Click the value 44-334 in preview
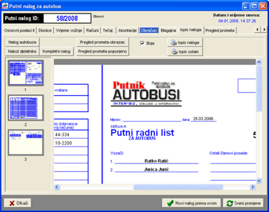The width and height of the screenshot is (269, 212). [62, 135]
